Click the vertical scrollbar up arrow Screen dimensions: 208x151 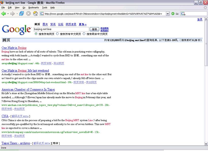[206, 19]
